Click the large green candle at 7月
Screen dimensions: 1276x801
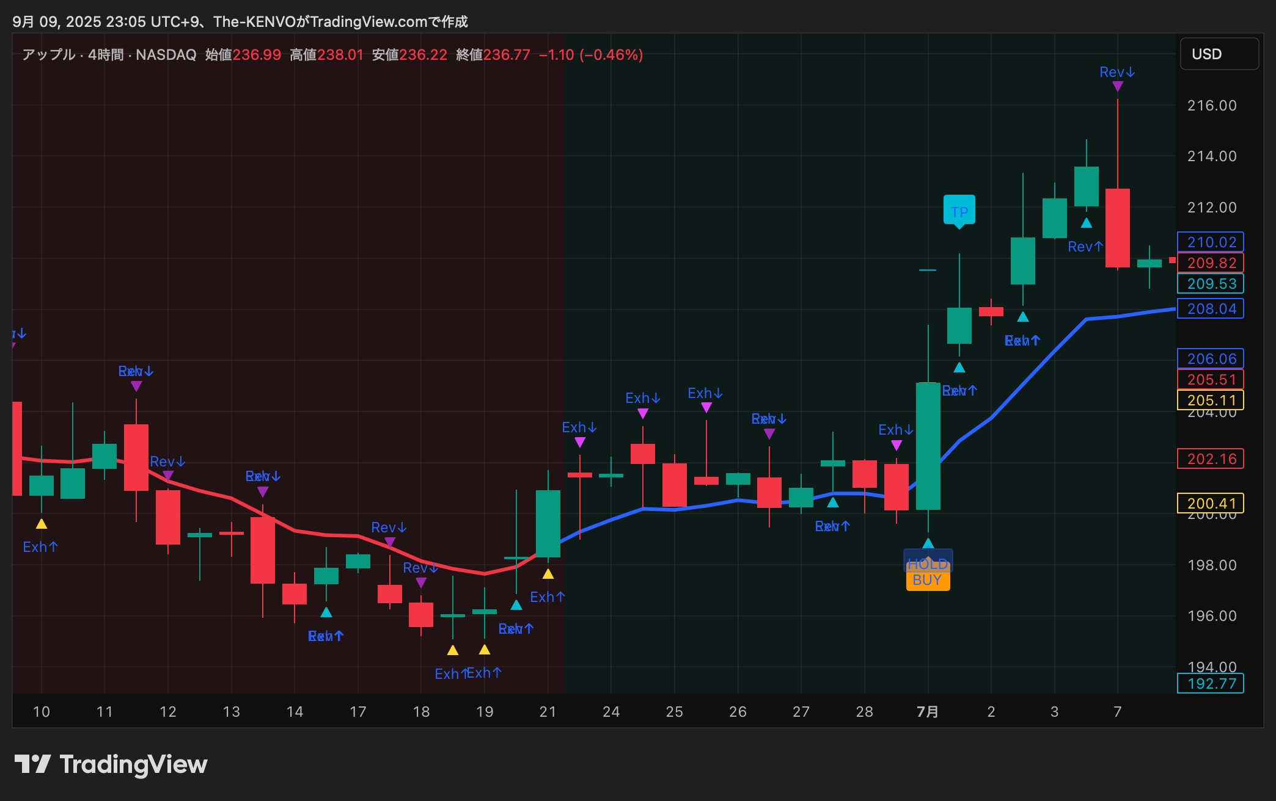(928, 446)
